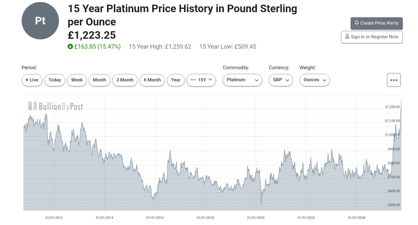Expand the Ounces weight dropdown
This screenshot has height=225, width=418.
[x=315, y=80]
